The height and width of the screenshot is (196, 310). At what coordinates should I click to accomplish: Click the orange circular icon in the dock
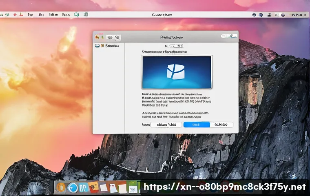click(61, 187)
